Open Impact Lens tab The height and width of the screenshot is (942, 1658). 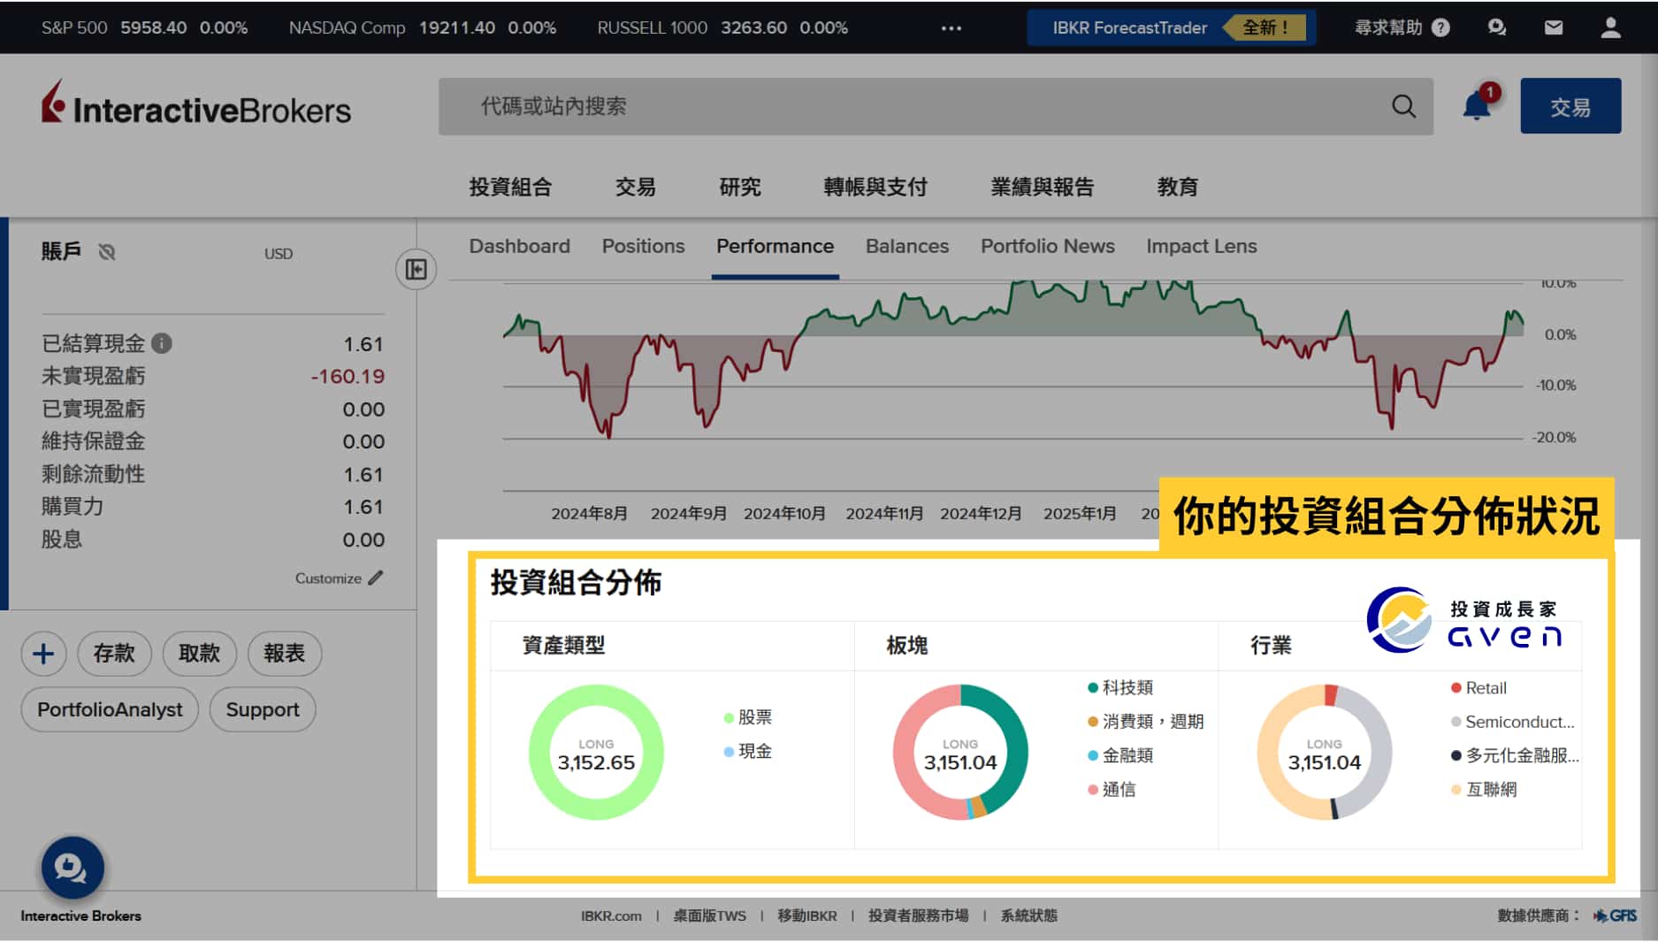tap(1201, 246)
